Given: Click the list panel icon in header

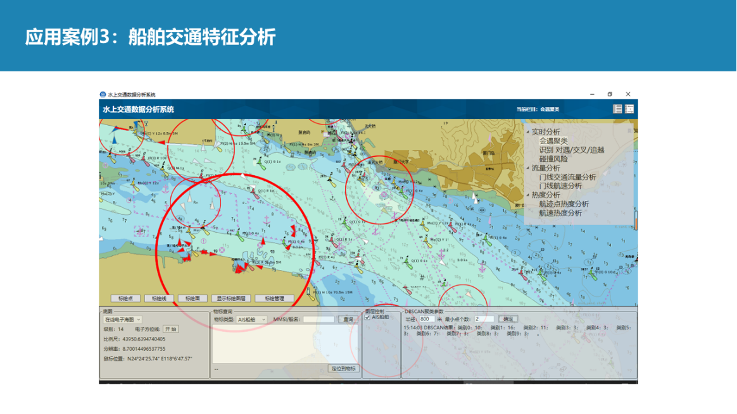Looking at the screenshot, I should click(617, 109).
